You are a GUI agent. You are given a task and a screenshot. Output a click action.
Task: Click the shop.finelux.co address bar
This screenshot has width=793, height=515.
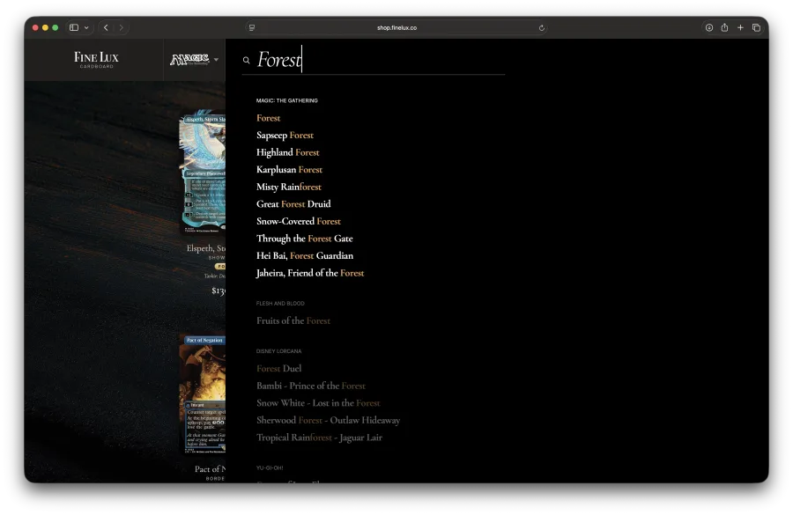[396, 28]
